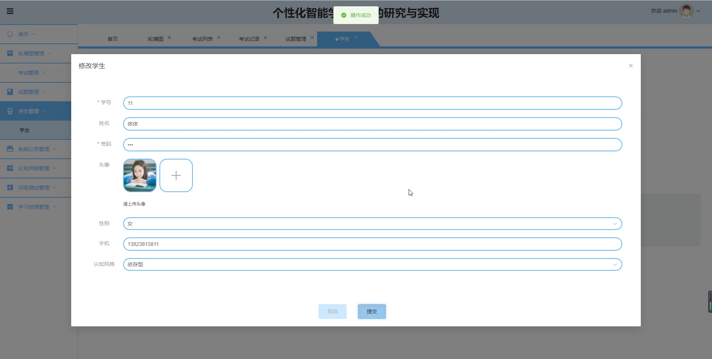Switch to the 轮播图 tab

click(x=155, y=39)
